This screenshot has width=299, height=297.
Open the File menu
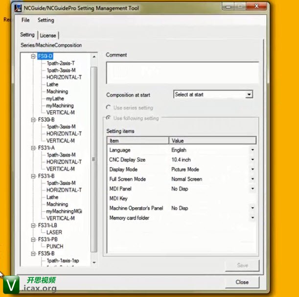25,20
